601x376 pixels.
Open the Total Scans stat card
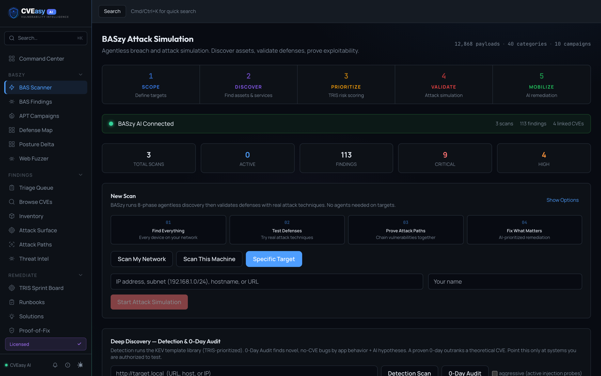(x=149, y=158)
